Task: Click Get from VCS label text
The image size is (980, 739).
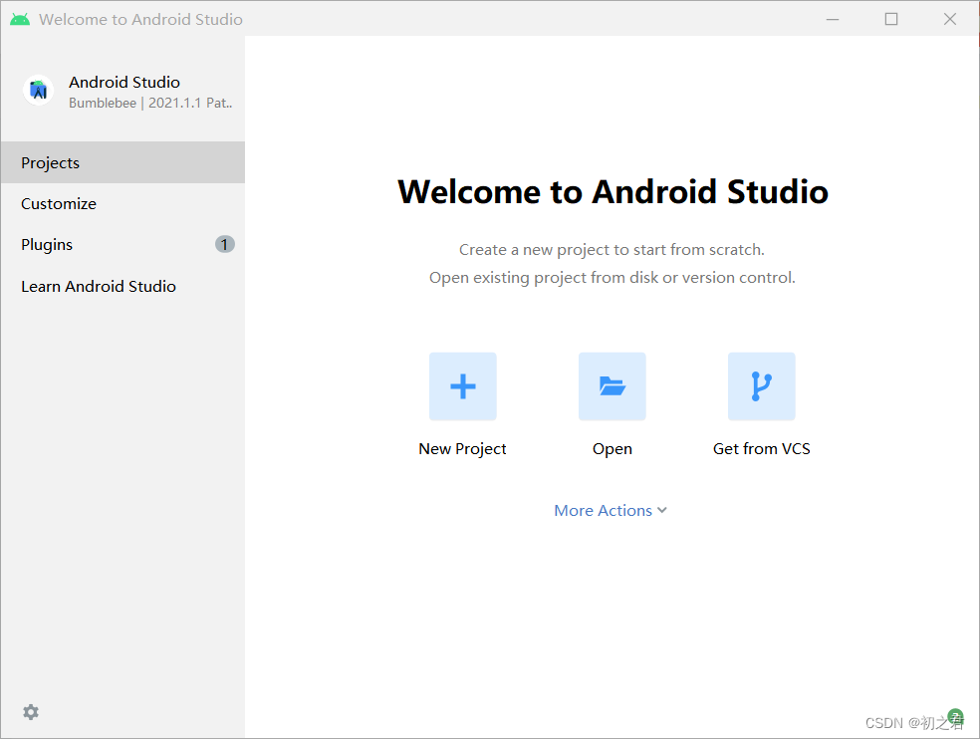Action: coord(761,448)
